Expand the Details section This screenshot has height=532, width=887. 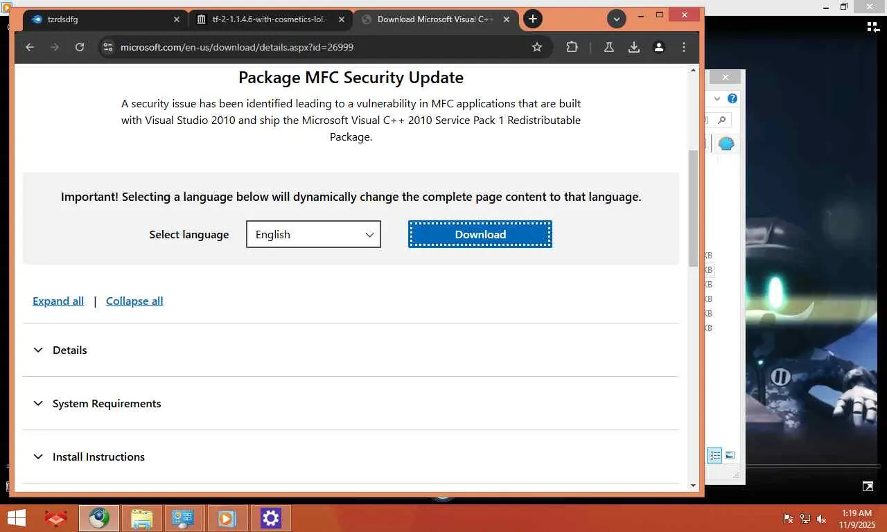(351, 351)
